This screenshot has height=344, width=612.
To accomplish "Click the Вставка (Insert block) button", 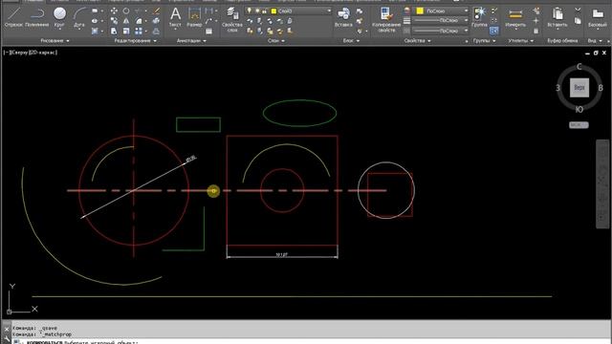I will point(343,17).
